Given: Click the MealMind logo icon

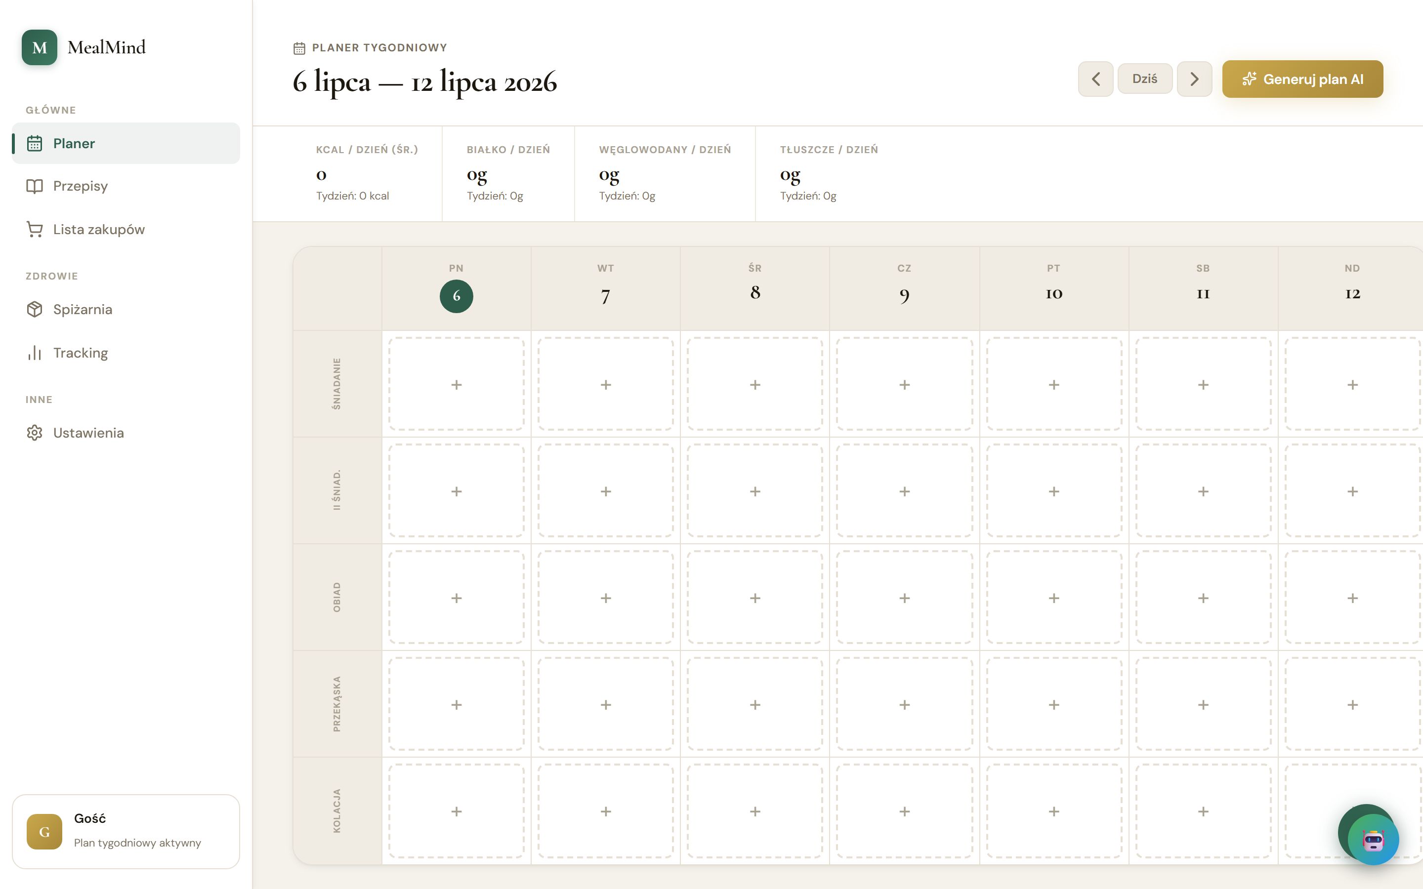Looking at the screenshot, I should 40,47.
